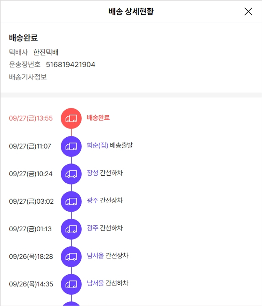The width and height of the screenshot is (262, 306).
Task: Click the 09/27(금)13:55 delivery timestamp
Action: click(x=31, y=118)
